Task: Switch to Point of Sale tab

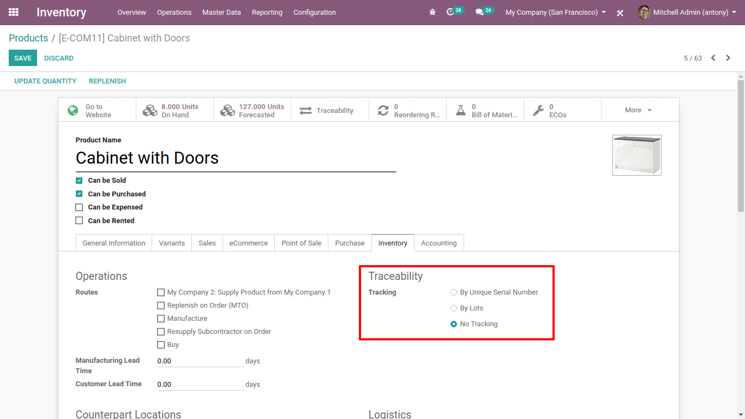Action: [302, 243]
